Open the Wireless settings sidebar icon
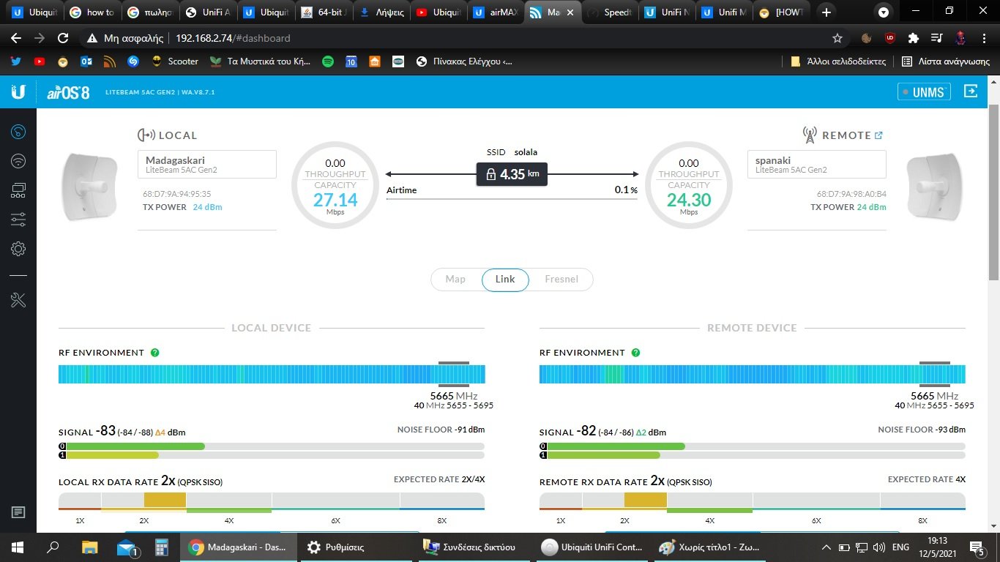The image size is (1000, 562). (18, 161)
